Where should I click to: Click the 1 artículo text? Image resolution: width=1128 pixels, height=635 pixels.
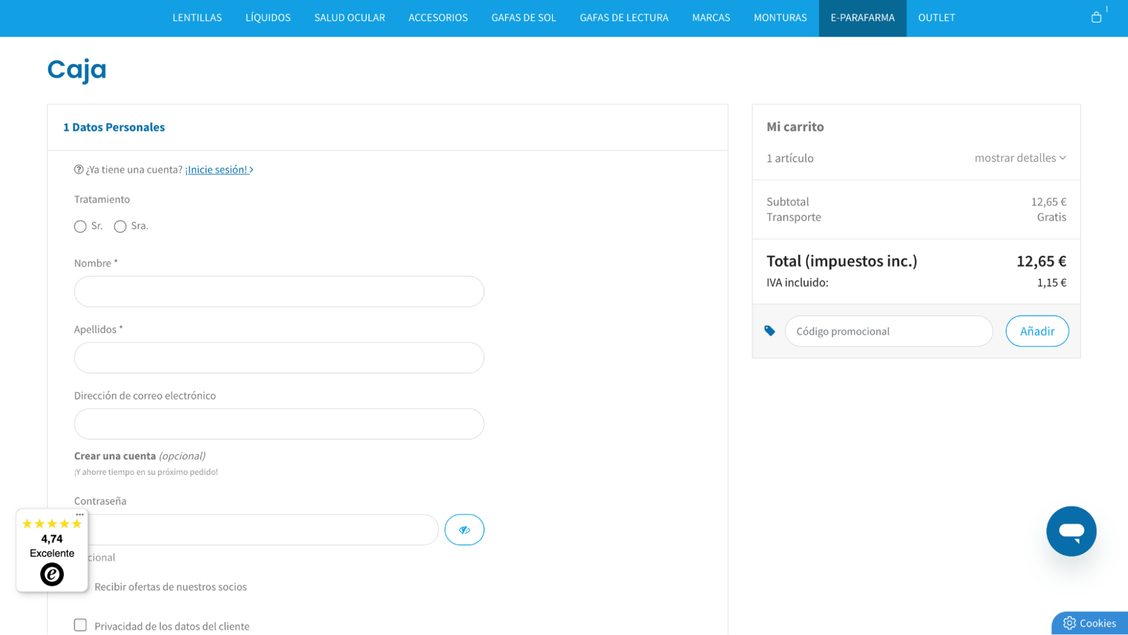pyautogui.click(x=789, y=158)
